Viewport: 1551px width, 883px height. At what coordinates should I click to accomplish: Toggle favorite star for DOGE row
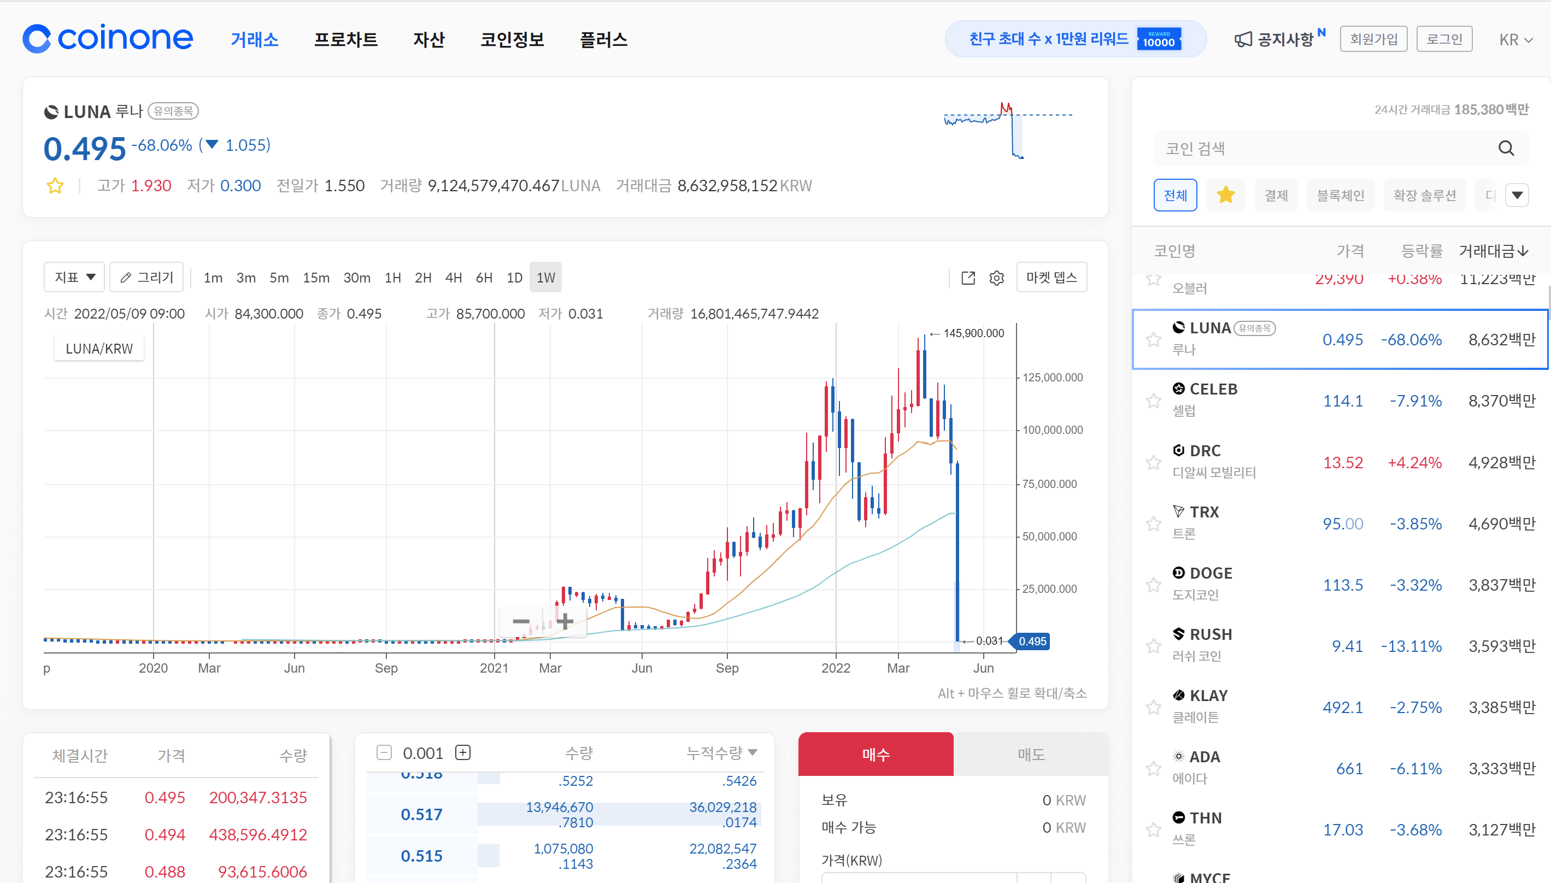[1153, 585]
